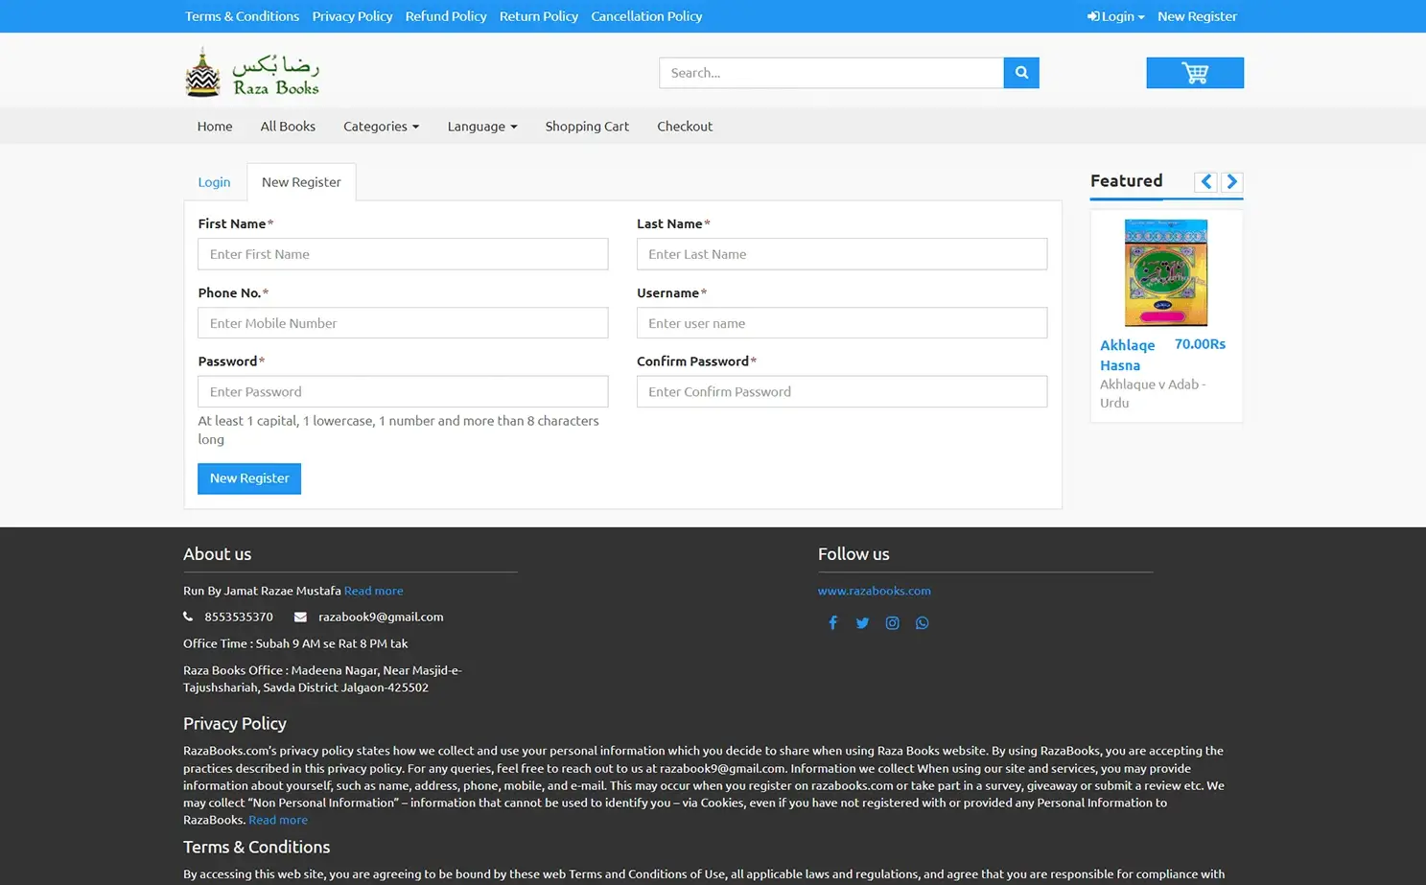Click the New Register submit button
The height and width of the screenshot is (885, 1426).
tap(248, 477)
